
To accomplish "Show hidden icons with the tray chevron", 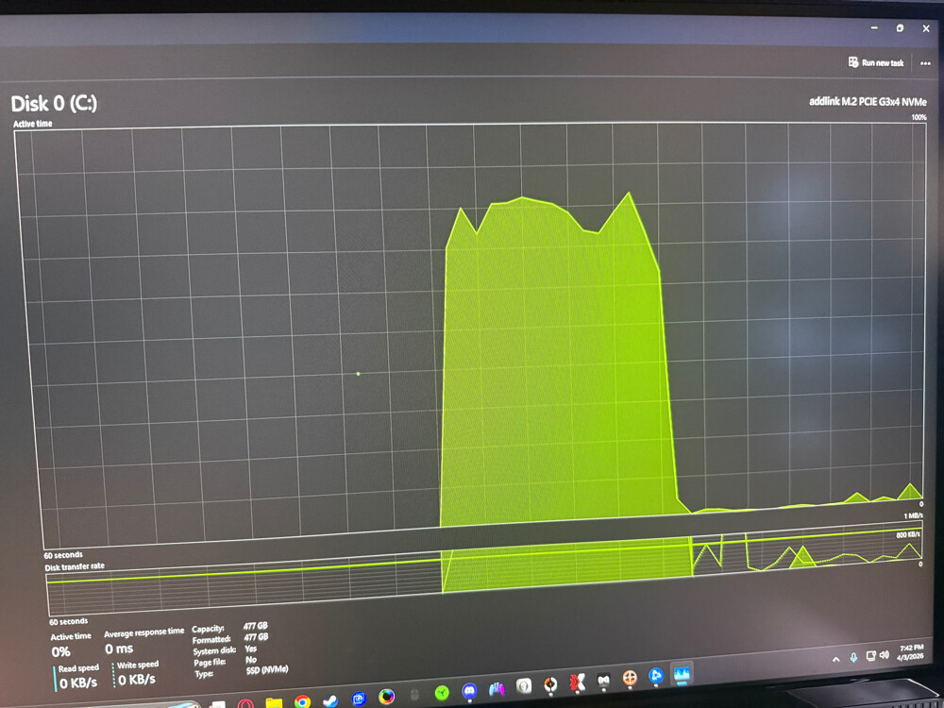I will click(x=835, y=660).
